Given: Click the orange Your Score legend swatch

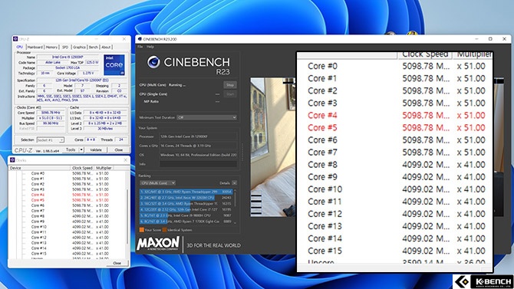Looking at the screenshot, I should click(142, 230).
